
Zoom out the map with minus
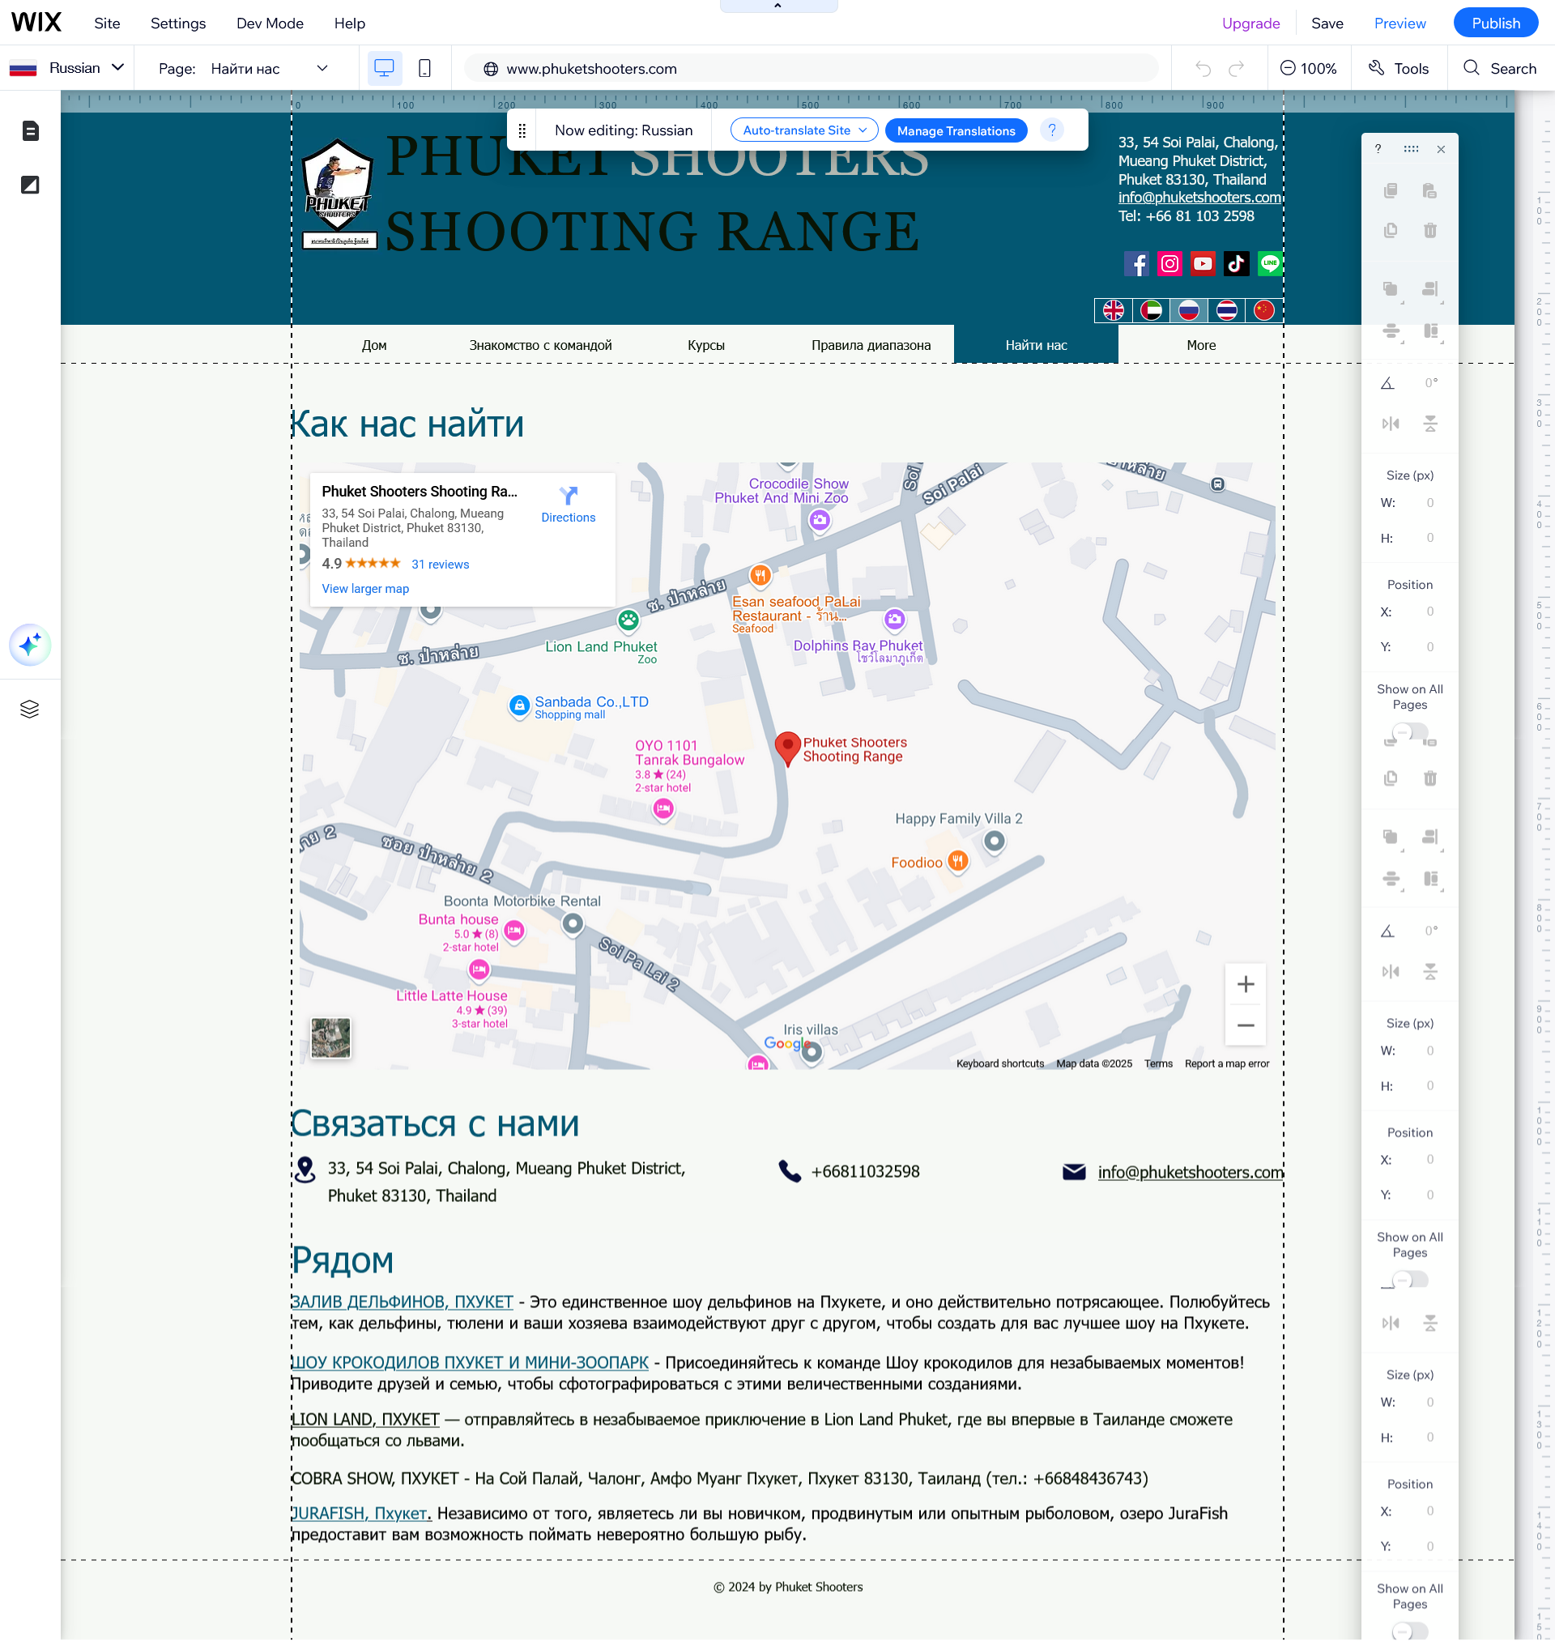coord(1245,1025)
